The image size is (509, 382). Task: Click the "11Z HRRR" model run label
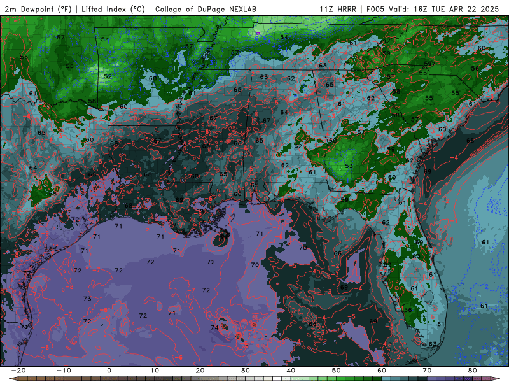click(338, 9)
